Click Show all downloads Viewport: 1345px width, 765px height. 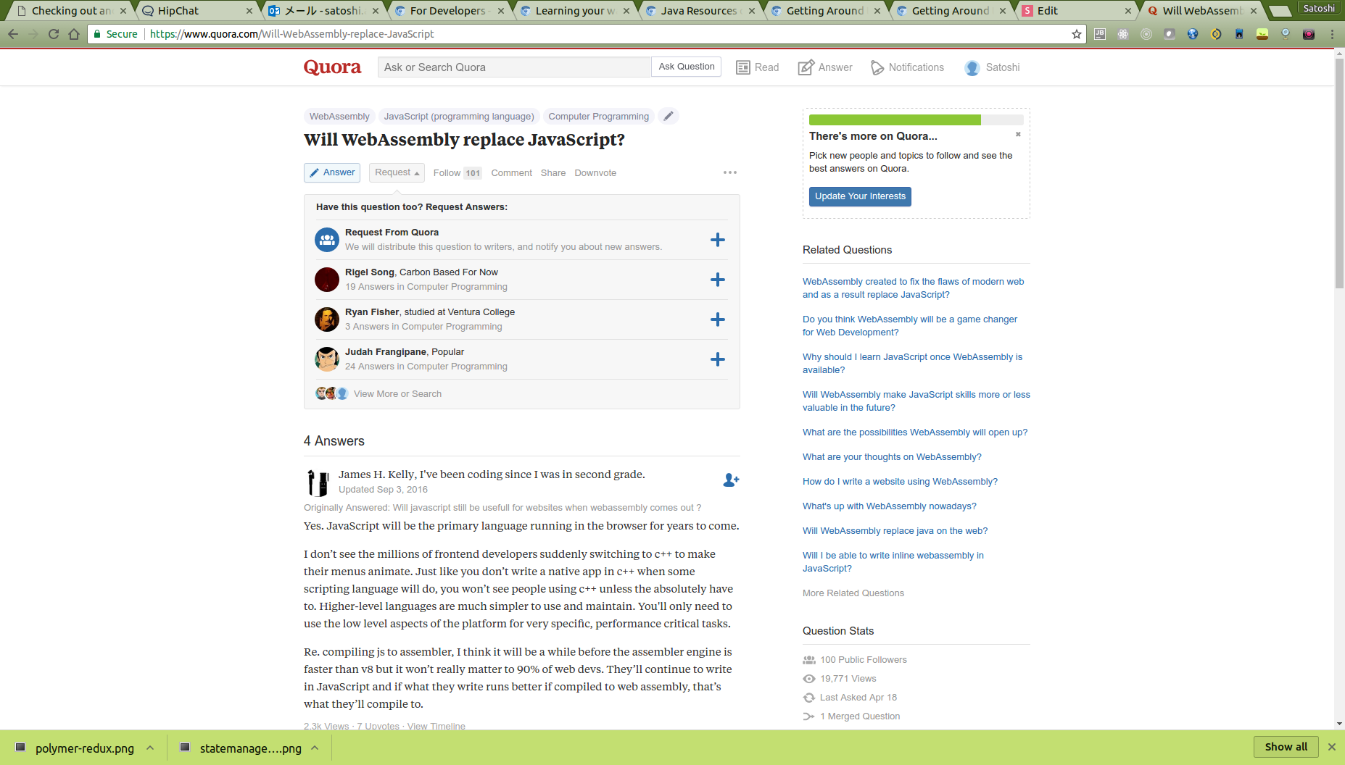1286,747
